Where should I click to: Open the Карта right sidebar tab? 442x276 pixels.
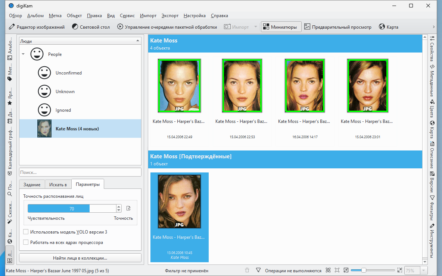[x=432, y=129]
